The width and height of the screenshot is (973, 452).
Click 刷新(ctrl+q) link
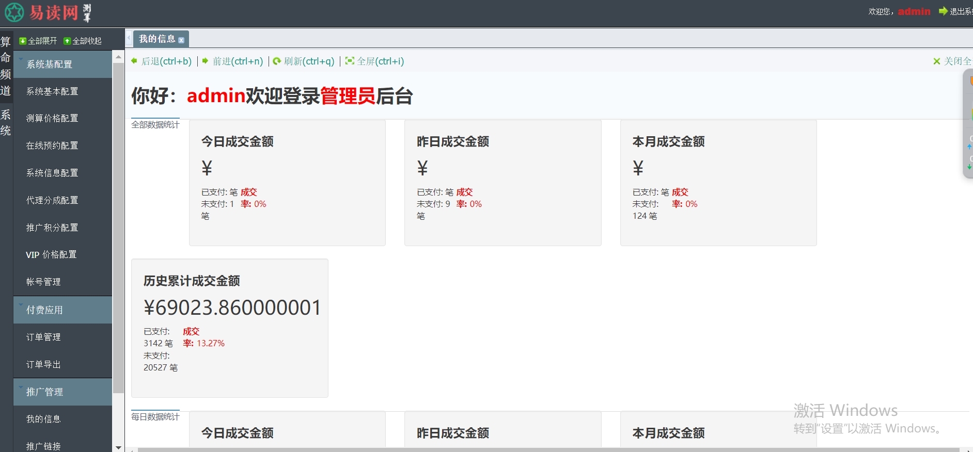click(309, 61)
